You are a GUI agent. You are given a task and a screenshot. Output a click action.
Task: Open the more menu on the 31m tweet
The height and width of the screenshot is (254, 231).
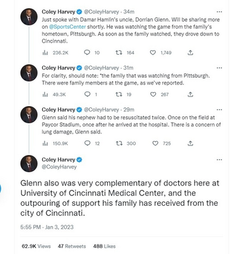click(x=220, y=68)
